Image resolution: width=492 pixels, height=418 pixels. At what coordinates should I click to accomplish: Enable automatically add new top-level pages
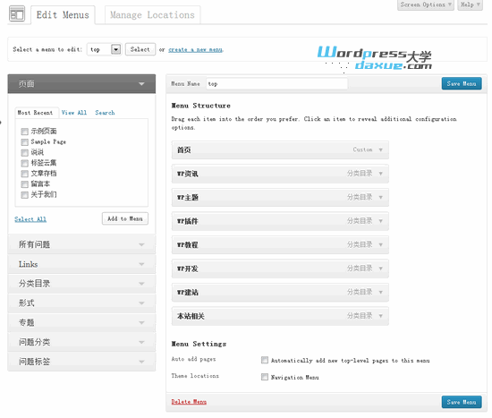(265, 360)
